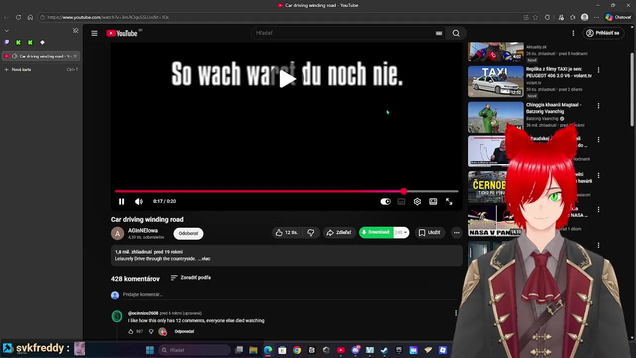Viewport: 636px width, 358px height.
Task: Open Edge settings and more menu
Action: pyautogui.click(x=597, y=17)
